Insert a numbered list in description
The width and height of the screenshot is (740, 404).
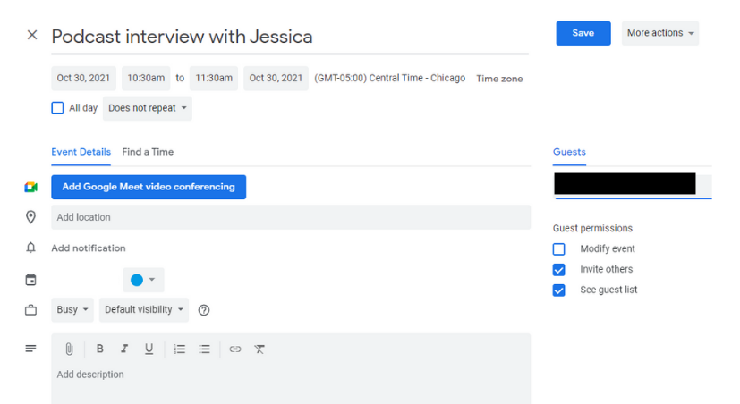pyautogui.click(x=180, y=349)
